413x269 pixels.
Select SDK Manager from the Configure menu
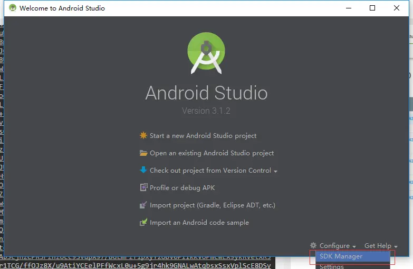click(x=353, y=256)
